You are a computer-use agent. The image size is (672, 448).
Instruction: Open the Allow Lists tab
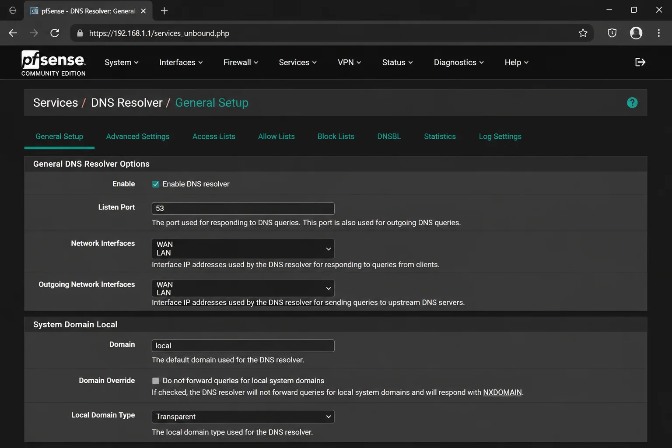(276, 136)
